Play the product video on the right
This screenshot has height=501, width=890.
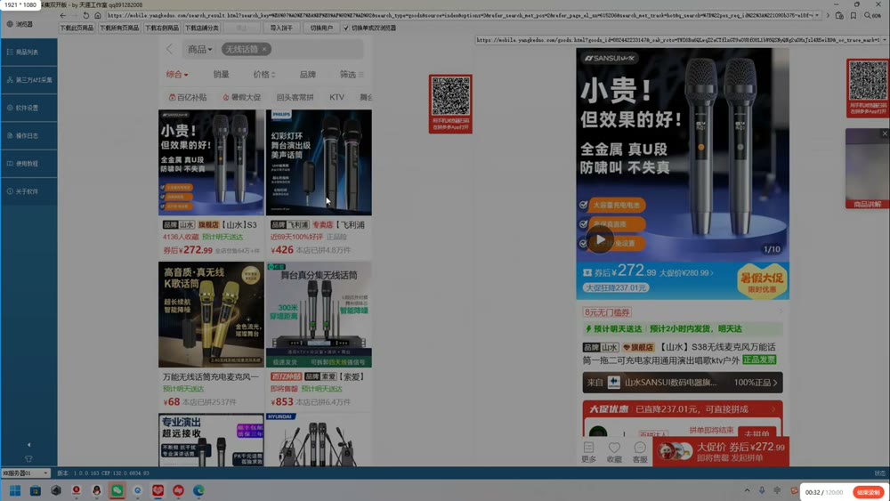(x=600, y=239)
